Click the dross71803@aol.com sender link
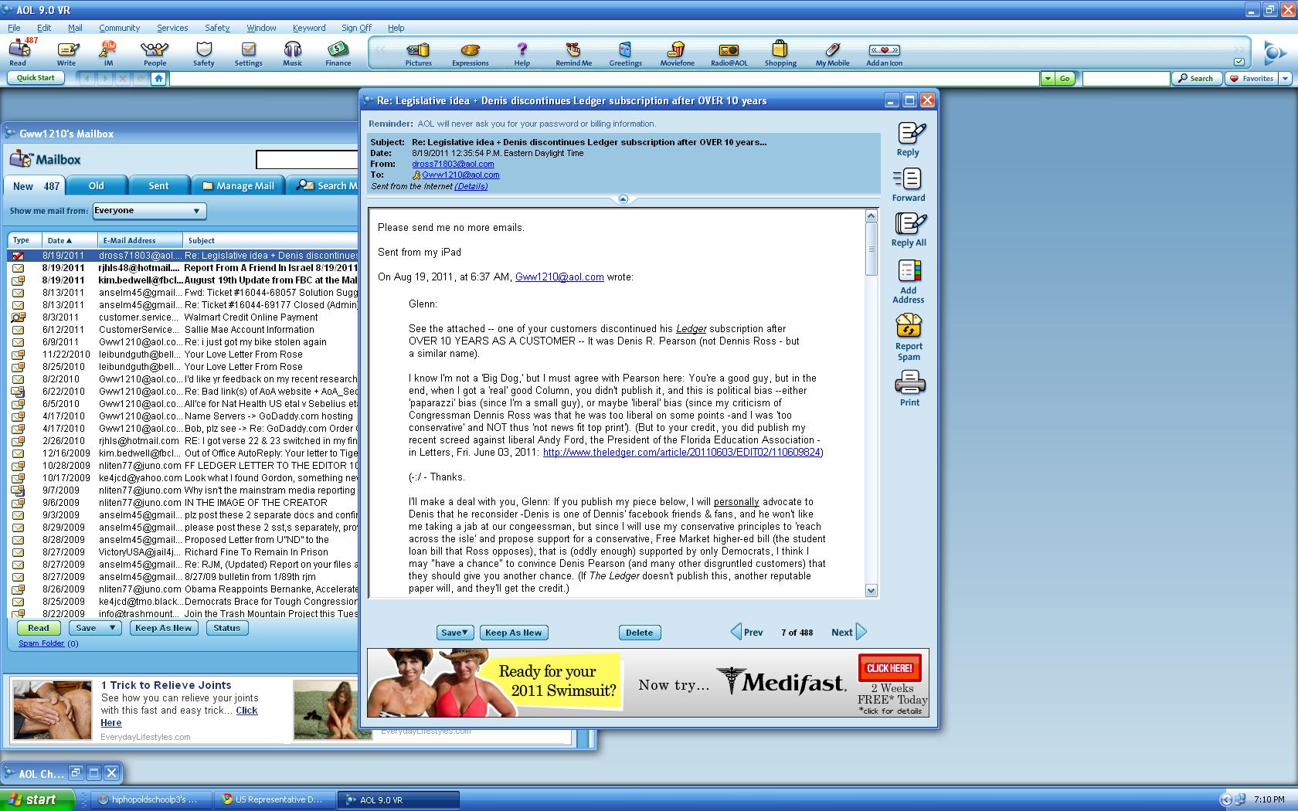 point(453,164)
